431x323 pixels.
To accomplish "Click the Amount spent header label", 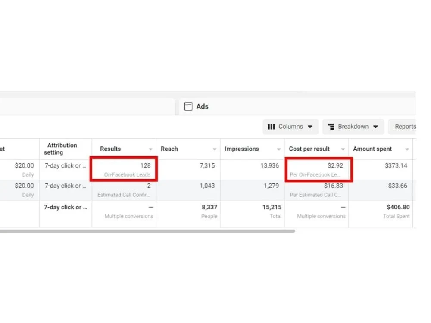I will [x=372, y=149].
